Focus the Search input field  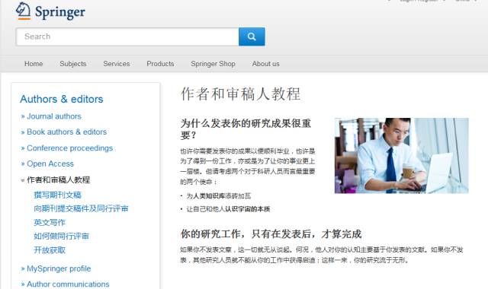127,37
